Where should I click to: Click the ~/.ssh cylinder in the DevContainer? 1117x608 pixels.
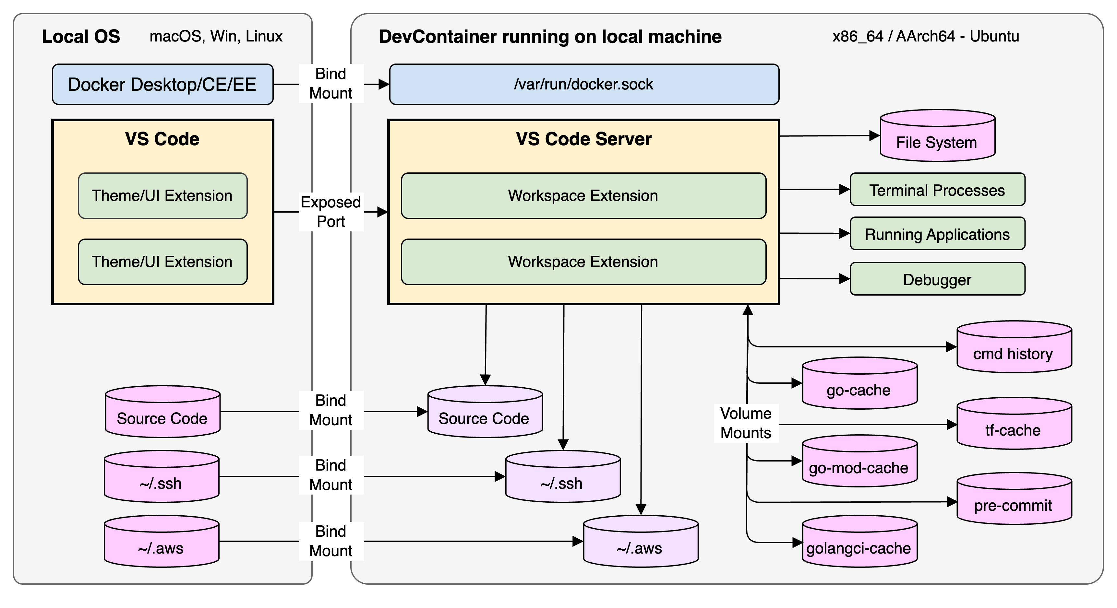(563, 477)
